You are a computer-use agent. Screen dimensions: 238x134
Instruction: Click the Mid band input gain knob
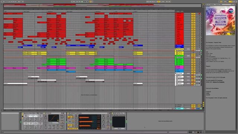point(76,121)
